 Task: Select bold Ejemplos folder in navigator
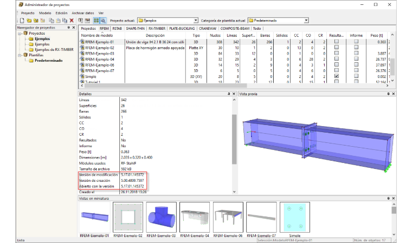[42, 39]
